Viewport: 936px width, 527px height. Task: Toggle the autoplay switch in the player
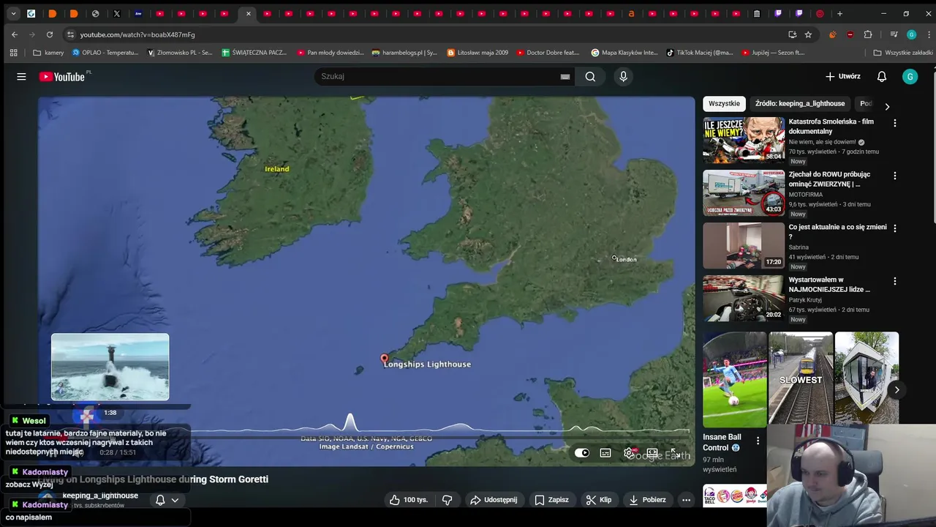582,453
